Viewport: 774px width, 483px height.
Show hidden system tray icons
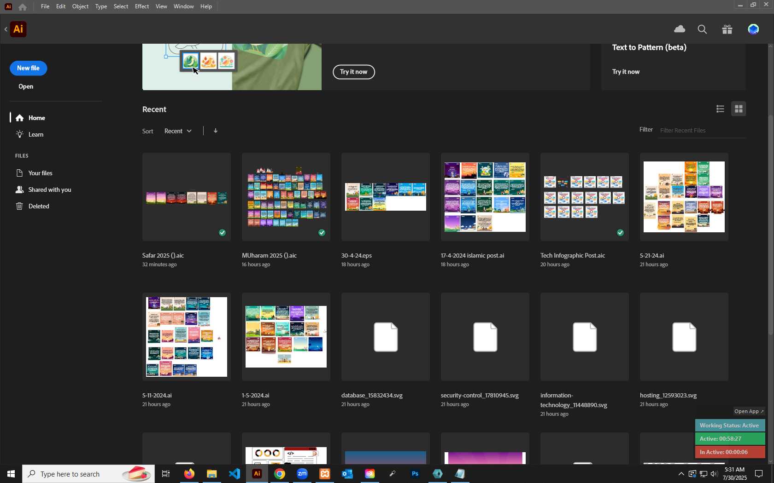pyautogui.click(x=681, y=474)
